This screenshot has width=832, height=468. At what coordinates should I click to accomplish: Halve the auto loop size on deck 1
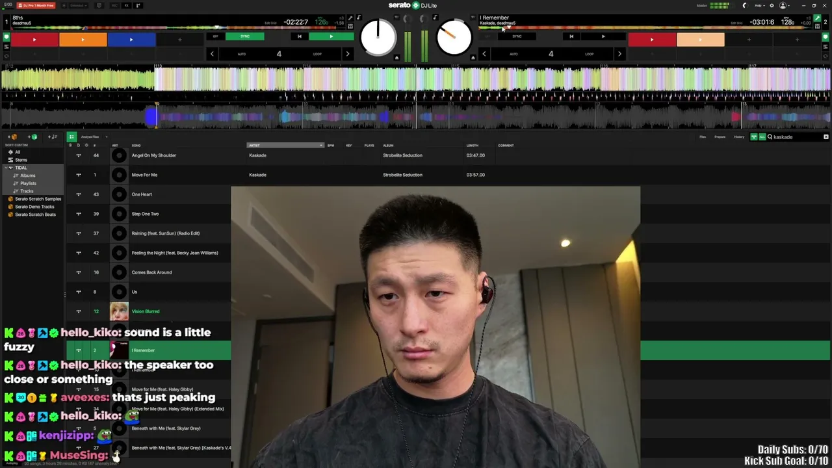212,54
